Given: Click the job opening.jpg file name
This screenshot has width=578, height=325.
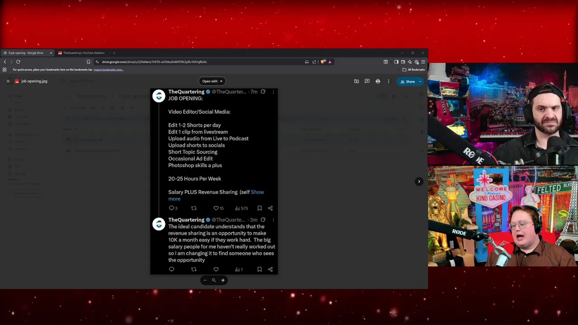Looking at the screenshot, I should 34,81.
